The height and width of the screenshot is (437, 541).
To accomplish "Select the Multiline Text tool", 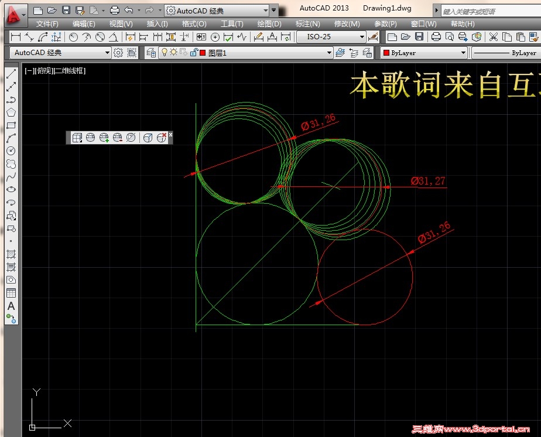I will (11, 306).
